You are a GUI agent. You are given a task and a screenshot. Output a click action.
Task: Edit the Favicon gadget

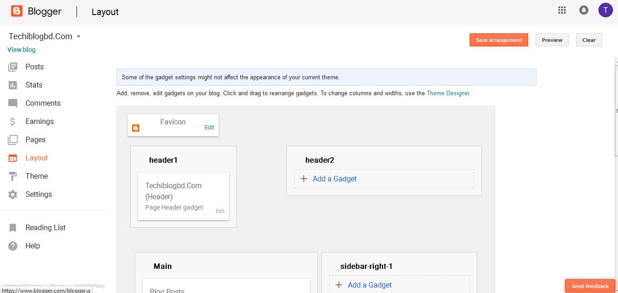(x=209, y=128)
